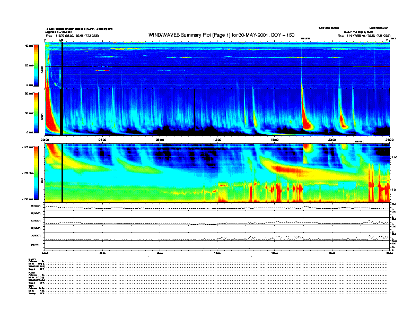Click the 60.00 label on RAD1 scale
Image resolution: width=420 pixels, height=325 pixels.
coord(29,93)
